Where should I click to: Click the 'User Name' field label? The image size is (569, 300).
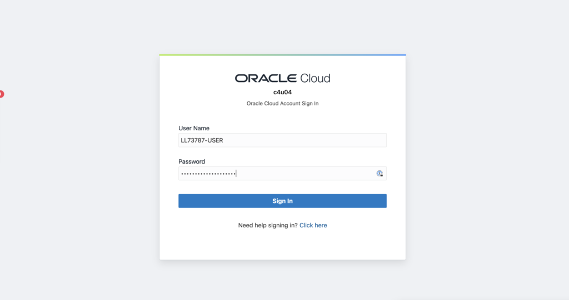(x=194, y=128)
